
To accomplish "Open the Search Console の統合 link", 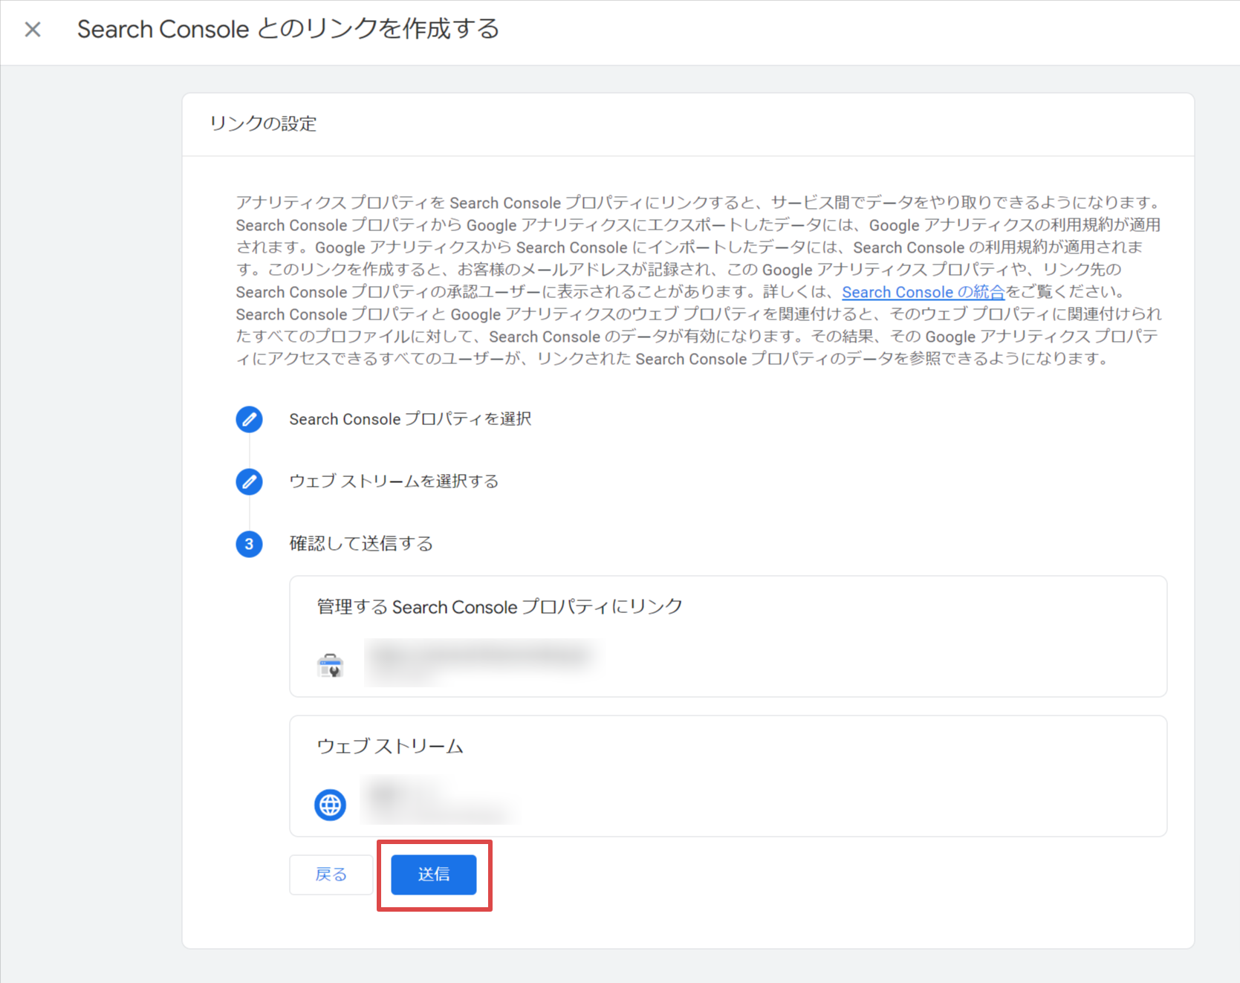I will [923, 292].
